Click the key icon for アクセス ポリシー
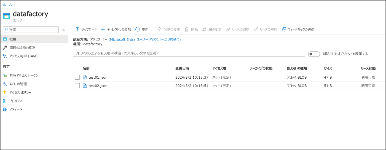Viewport: 386px width, 150px height. point(5,93)
